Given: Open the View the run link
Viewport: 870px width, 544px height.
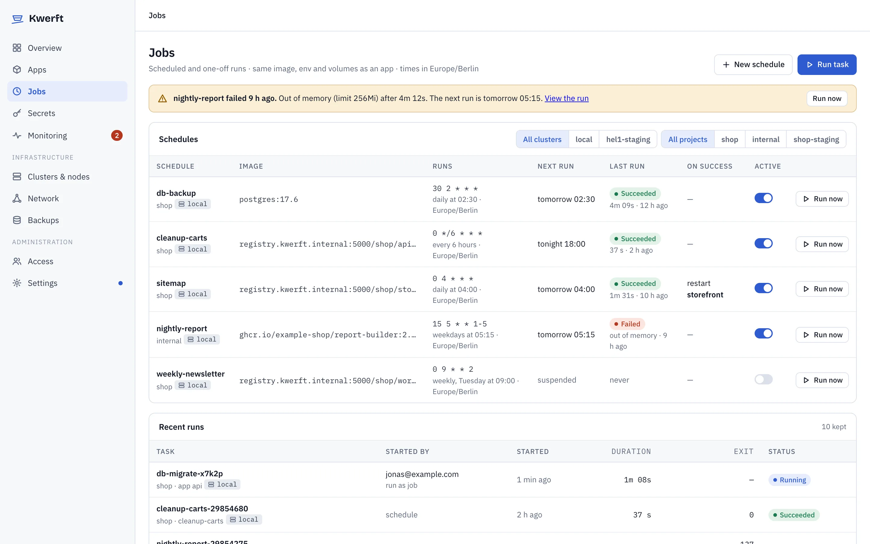Looking at the screenshot, I should click(567, 98).
